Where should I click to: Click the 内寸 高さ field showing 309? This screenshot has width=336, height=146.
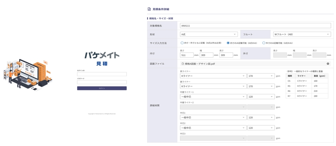[x=226, y=55]
